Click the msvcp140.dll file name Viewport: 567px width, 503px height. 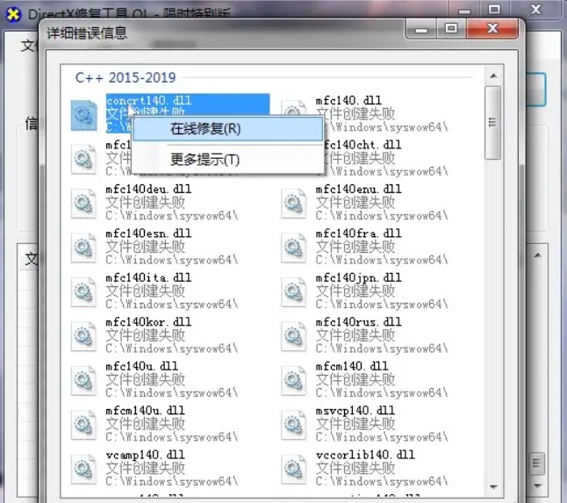355,411
